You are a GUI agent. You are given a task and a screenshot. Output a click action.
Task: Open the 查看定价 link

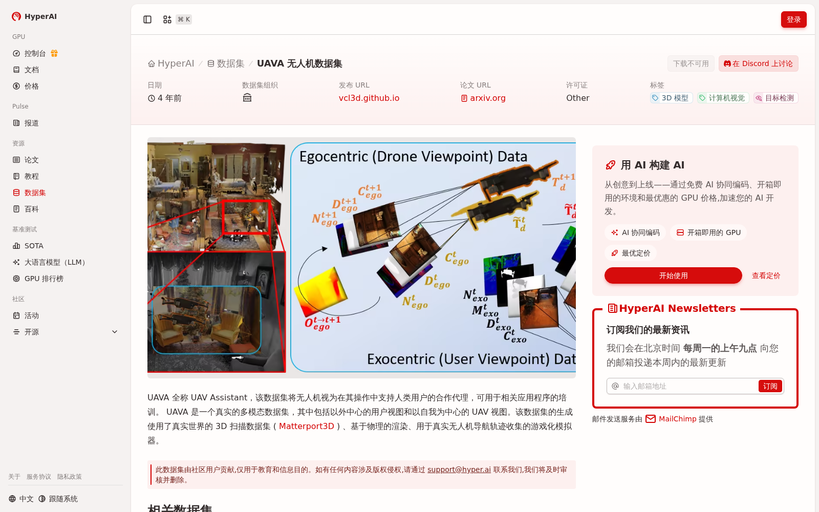[x=766, y=275]
